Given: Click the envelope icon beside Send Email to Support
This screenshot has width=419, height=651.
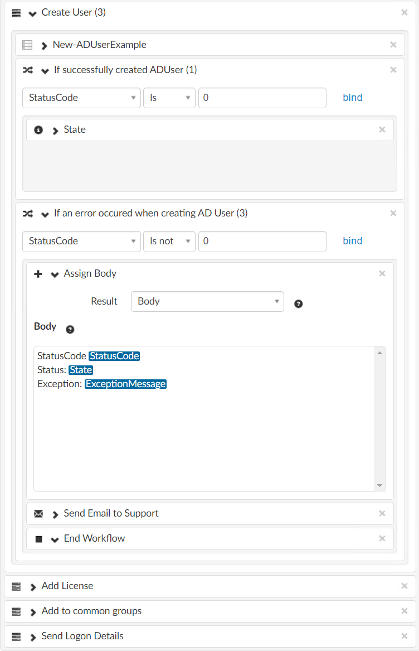Looking at the screenshot, I should pos(38,514).
